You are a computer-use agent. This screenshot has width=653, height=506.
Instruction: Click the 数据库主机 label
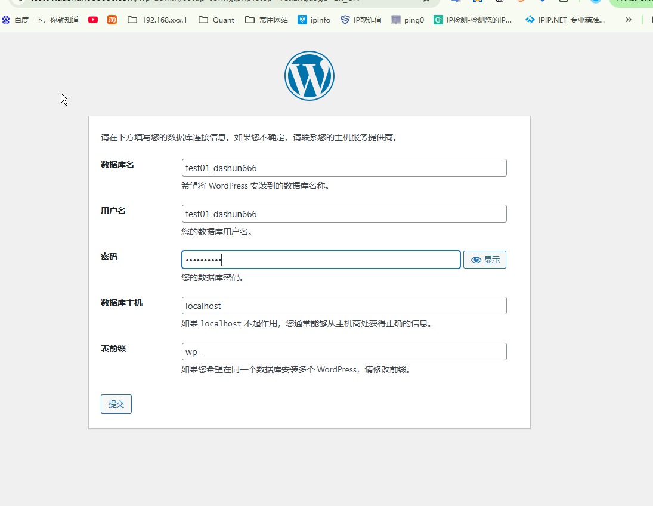click(122, 303)
